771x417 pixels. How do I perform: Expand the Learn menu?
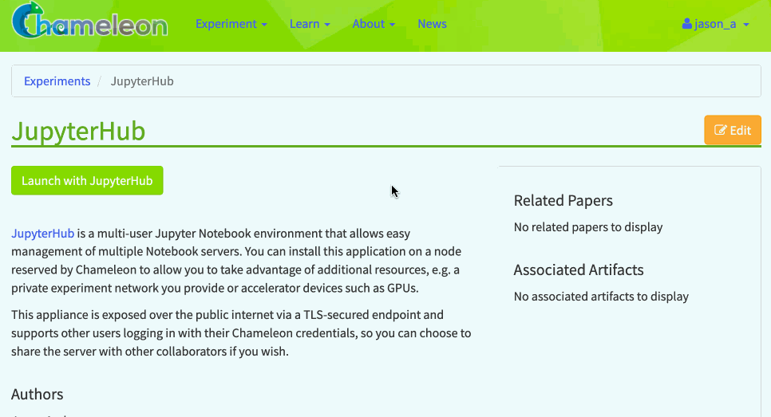[x=310, y=24]
